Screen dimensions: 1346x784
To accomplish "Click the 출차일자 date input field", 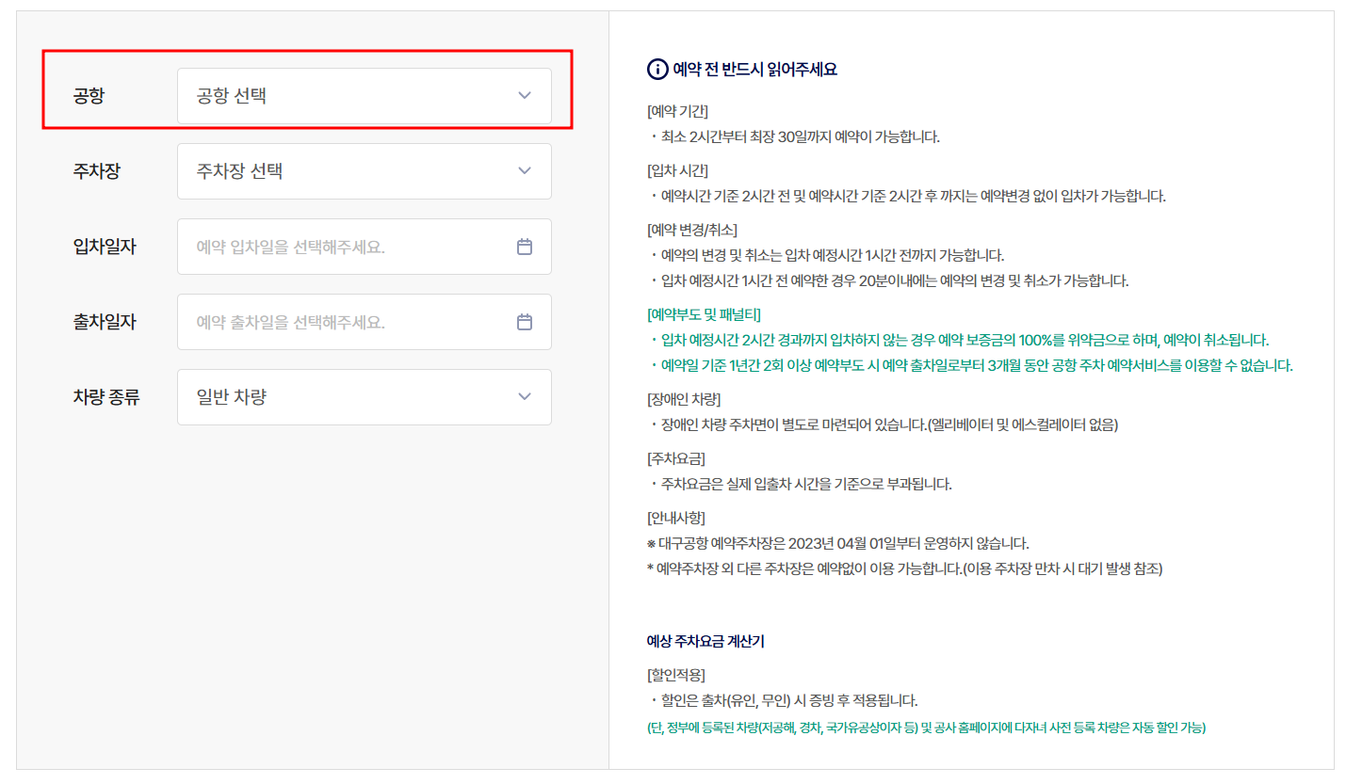I will coord(349,322).
